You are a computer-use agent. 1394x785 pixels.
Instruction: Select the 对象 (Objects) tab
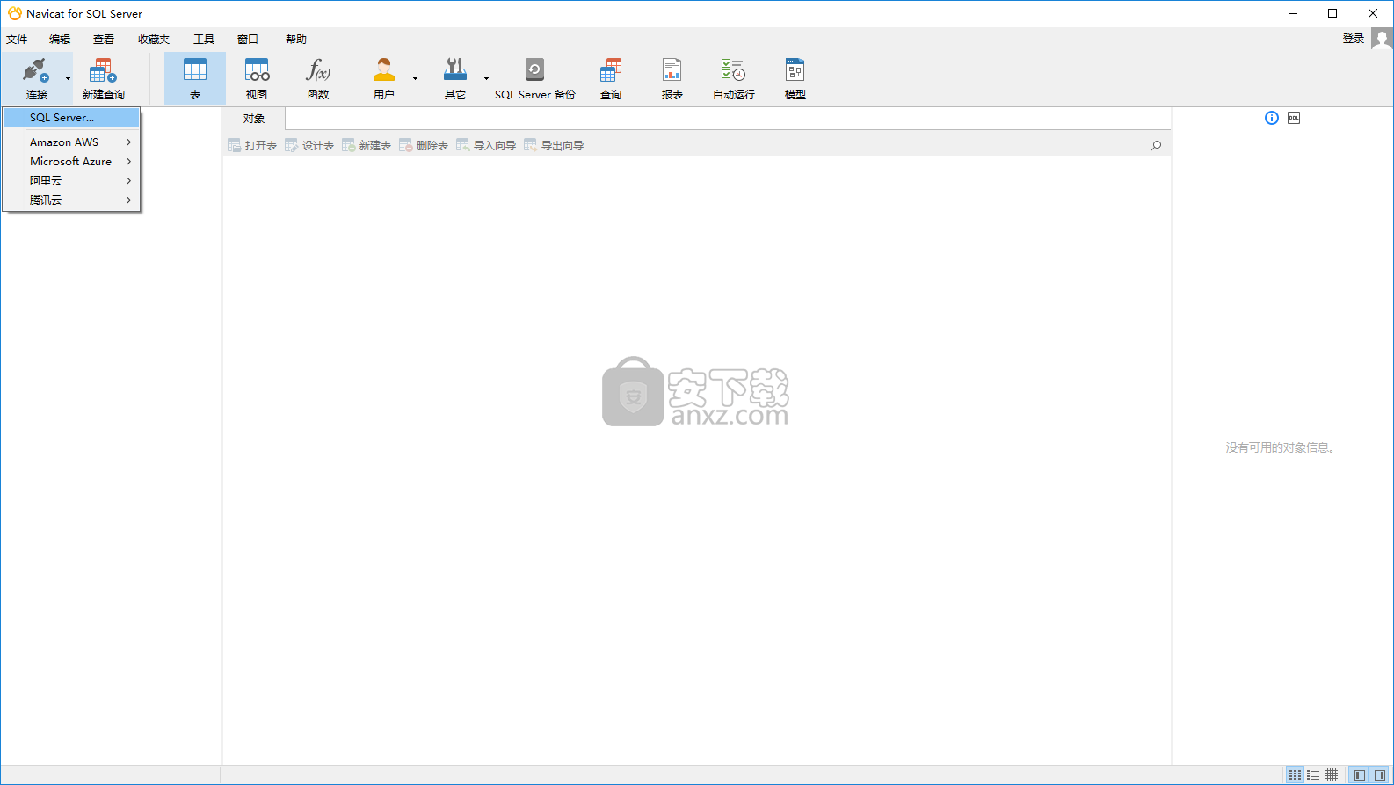click(x=254, y=119)
